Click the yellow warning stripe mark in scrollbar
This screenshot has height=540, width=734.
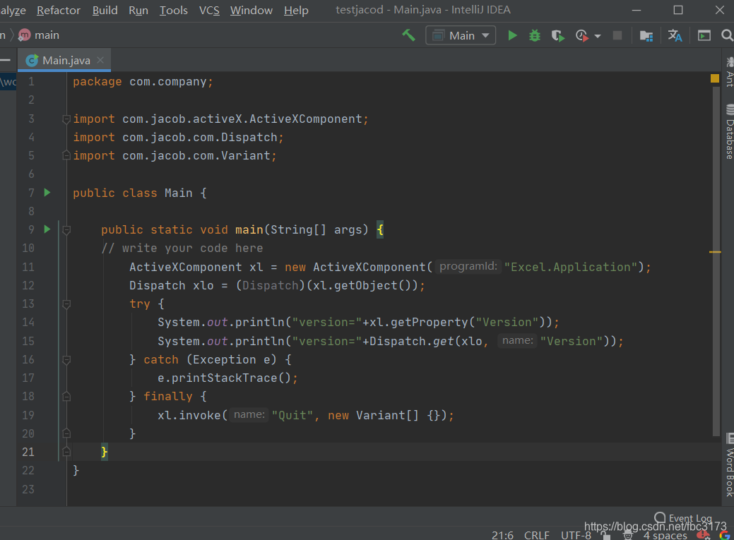(715, 252)
